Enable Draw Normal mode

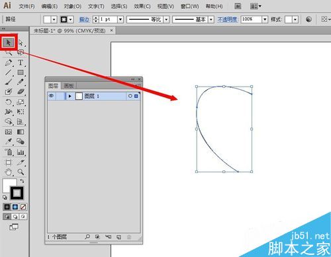click(x=7, y=217)
